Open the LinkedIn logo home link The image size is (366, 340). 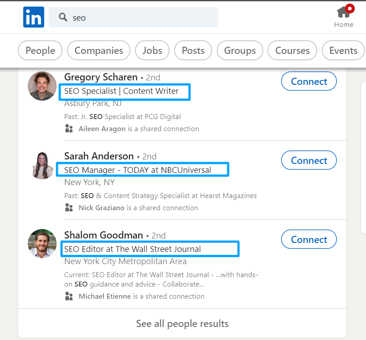tap(34, 17)
